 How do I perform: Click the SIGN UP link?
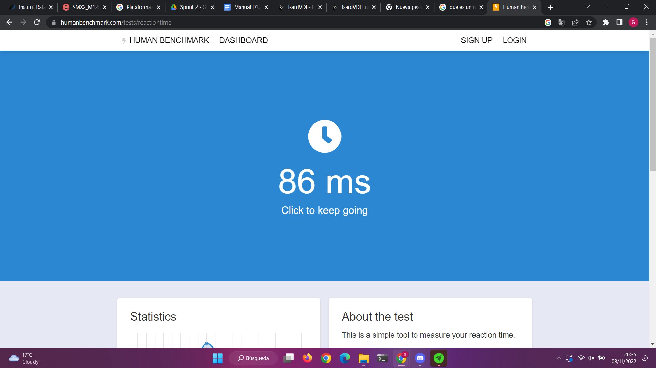pos(477,40)
